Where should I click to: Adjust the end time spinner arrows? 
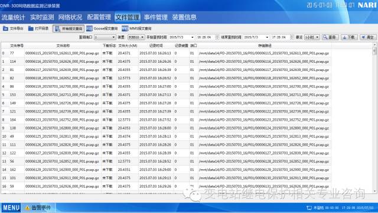[x=292, y=37]
